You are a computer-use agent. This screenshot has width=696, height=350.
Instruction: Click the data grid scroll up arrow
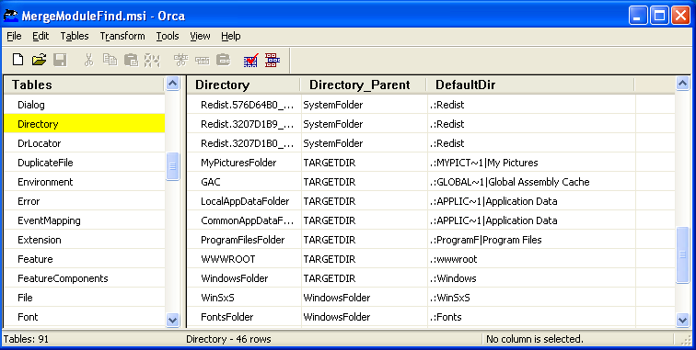point(682,84)
